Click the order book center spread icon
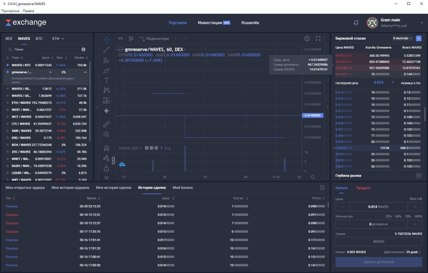Screen dimensions: 428x273 pyautogui.click(x=419, y=38)
